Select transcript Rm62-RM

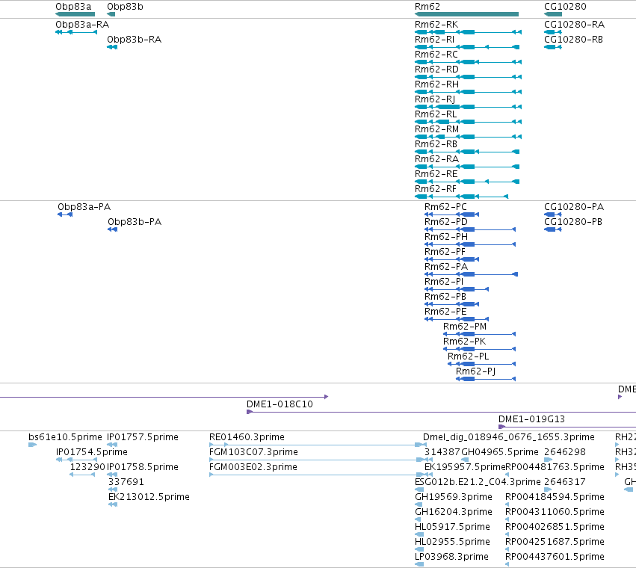[x=468, y=137]
